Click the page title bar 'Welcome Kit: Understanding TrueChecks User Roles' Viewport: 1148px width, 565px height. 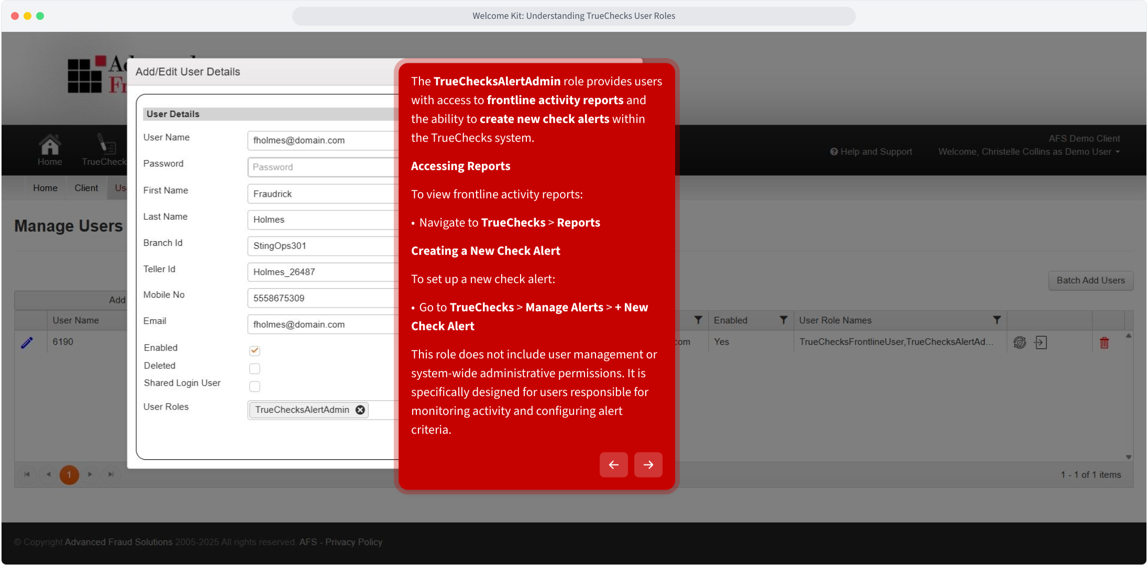click(x=574, y=16)
